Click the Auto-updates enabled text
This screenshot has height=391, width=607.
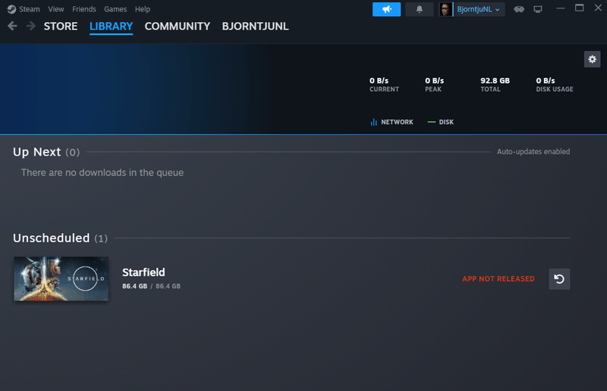[533, 152]
